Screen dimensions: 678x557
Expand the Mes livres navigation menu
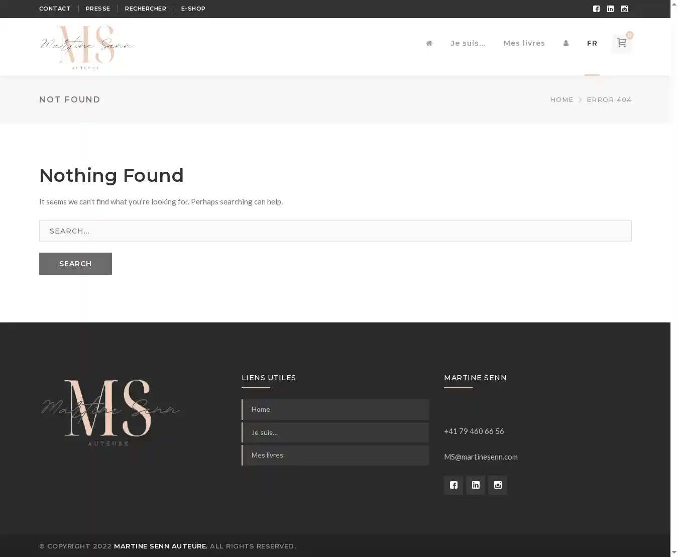pos(524,43)
